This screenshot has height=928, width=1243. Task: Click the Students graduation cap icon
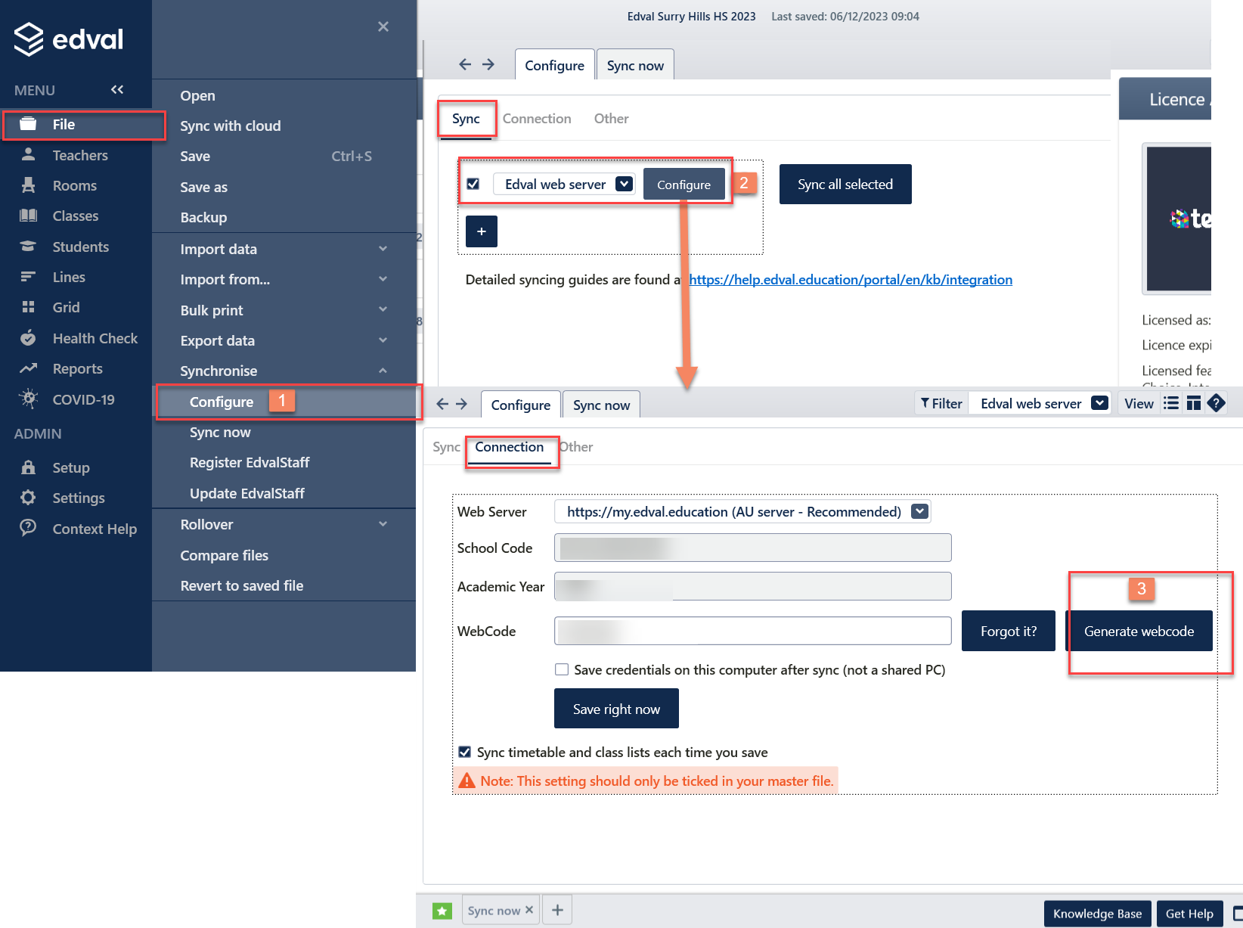point(28,247)
